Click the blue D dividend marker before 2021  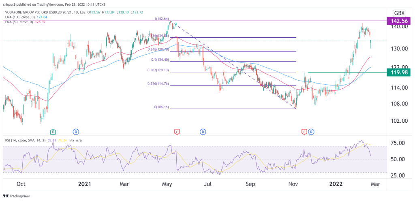pyautogui.click(x=75, y=131)
